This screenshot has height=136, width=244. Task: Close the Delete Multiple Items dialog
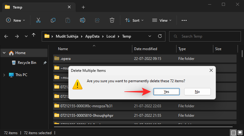coord(211,70)
